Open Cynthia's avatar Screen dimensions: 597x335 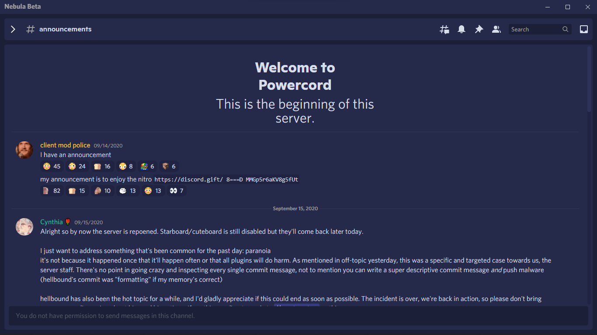coord(24,226)
